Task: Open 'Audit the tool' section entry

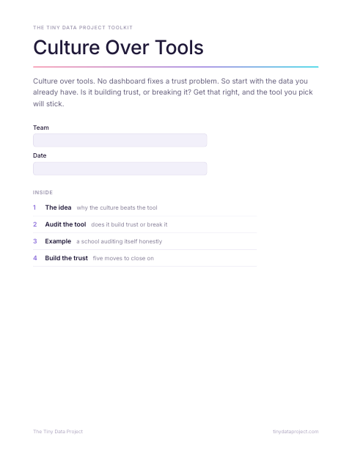Action: (144, 224)
